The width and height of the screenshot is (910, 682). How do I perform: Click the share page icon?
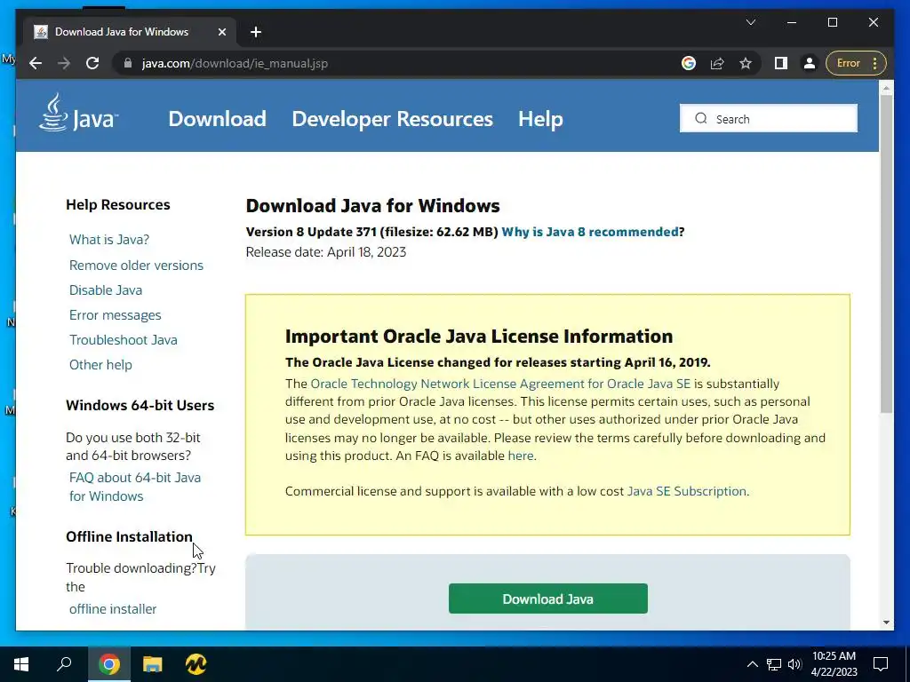(x=717, y=63)
